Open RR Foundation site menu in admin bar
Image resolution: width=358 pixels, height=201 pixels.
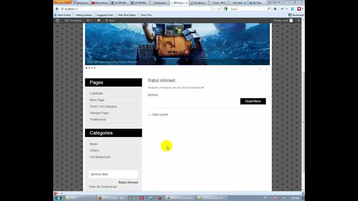coord(73,20)
